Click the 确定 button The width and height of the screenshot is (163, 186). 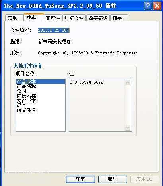[80, 179]
